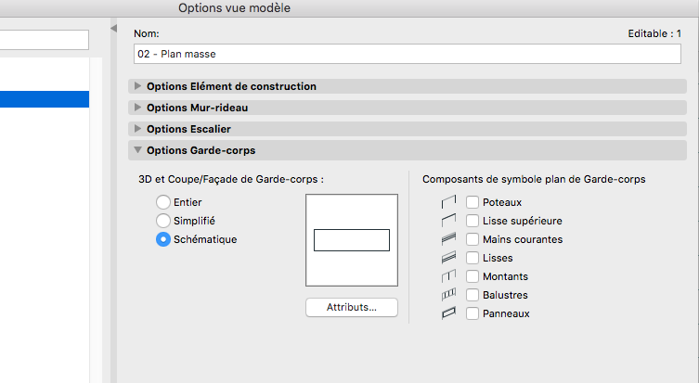
Task: Collapse the left panel with the arrow
Action: click(115, 31)
